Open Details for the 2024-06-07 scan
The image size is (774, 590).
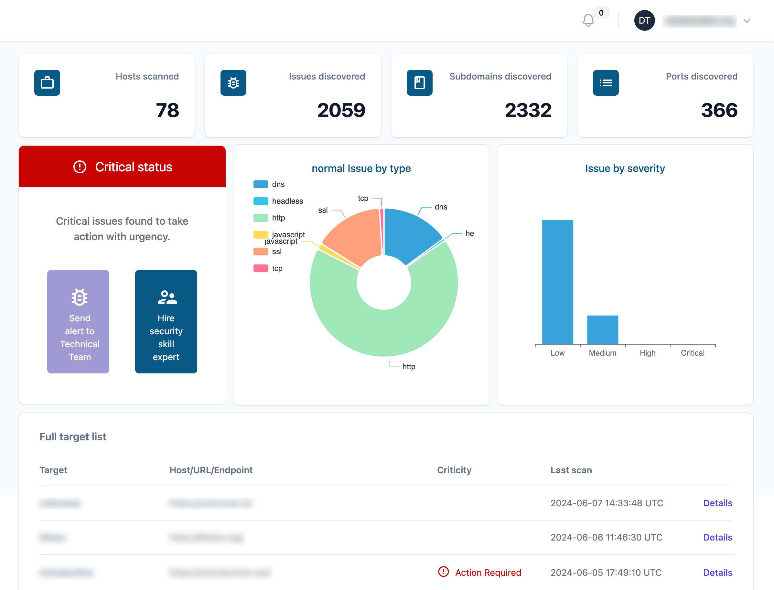[717, 503]
